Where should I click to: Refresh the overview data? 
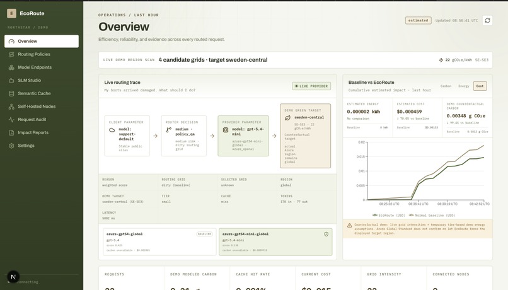click(x=487, y=20)
